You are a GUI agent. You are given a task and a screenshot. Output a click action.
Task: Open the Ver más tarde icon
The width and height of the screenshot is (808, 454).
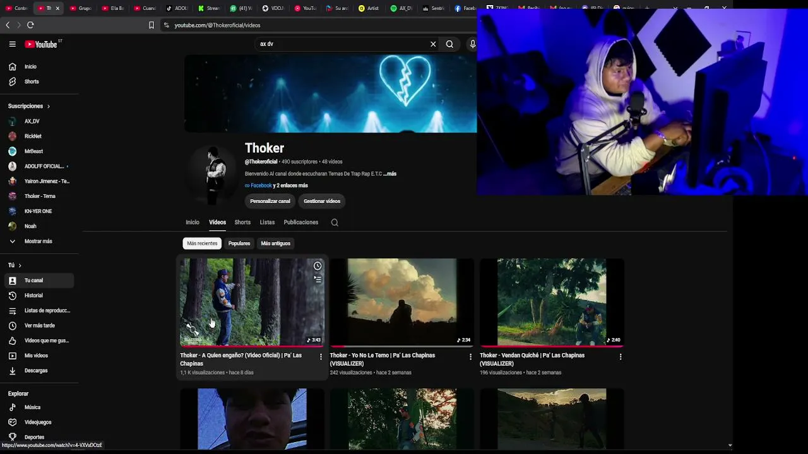point(12,325)
